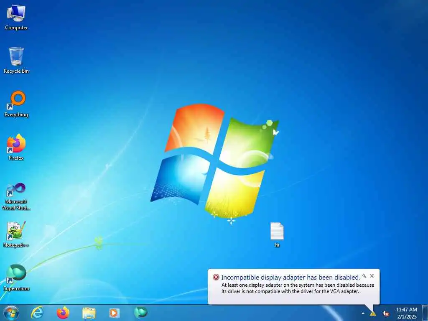The width and height of the screenshot is (428, 321).
Task: Select the Firefox desktop shortcut
Action: (x=16, y=147)
